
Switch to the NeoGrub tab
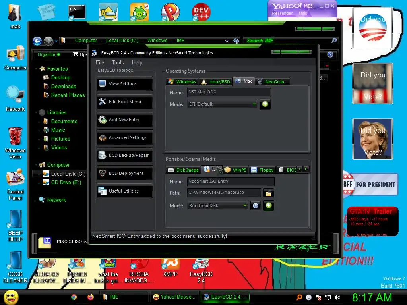pyautogui.click(x=272, y=82)
